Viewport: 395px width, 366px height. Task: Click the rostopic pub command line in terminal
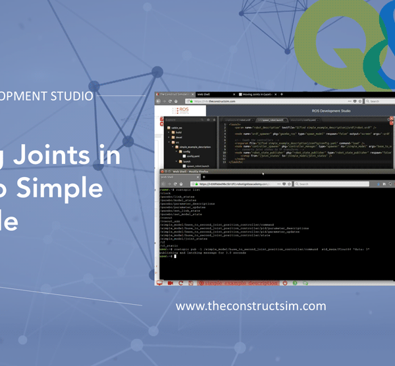point(265,249)
